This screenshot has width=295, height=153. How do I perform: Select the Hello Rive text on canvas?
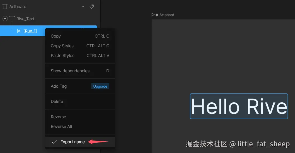tap(239, 106)
